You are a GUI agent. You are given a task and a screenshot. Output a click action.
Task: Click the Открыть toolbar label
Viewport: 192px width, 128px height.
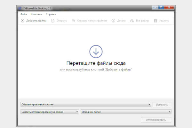[61, 21]
